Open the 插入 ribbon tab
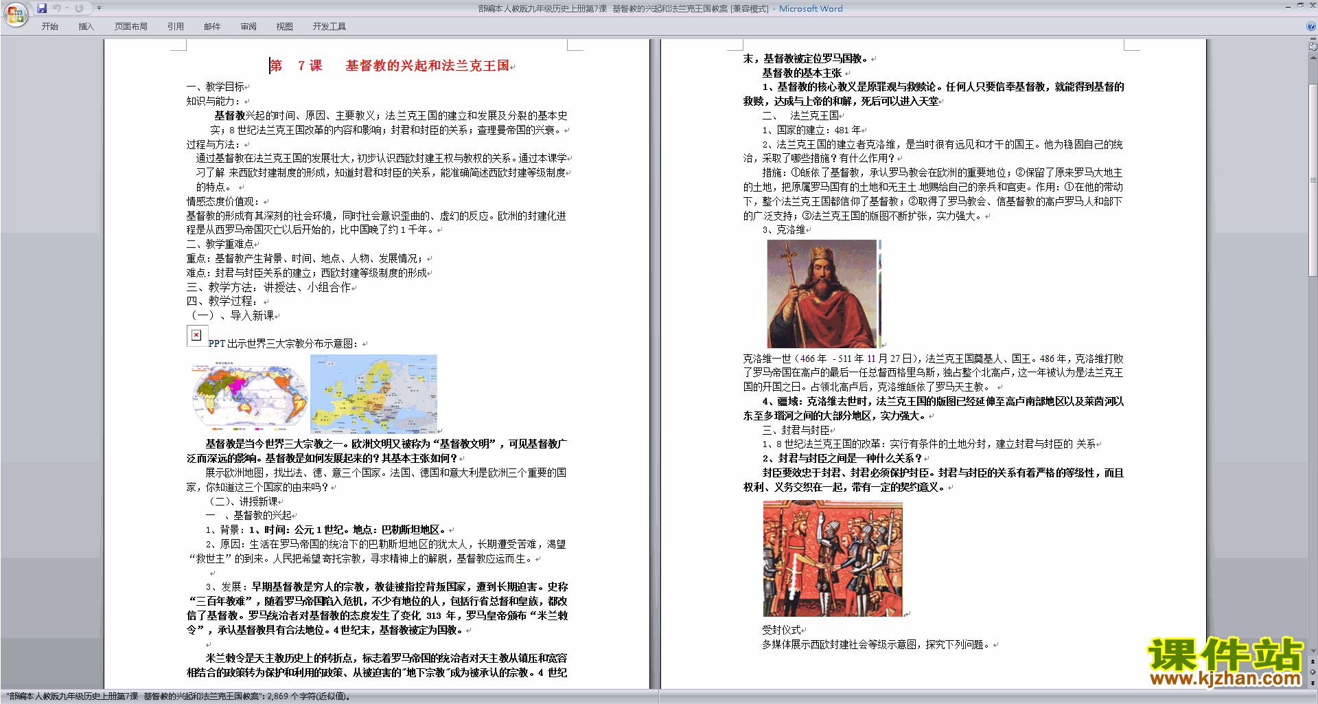The width and height of the screenshot is (1318, 704). pyautogui.click(x=86, y=27)
